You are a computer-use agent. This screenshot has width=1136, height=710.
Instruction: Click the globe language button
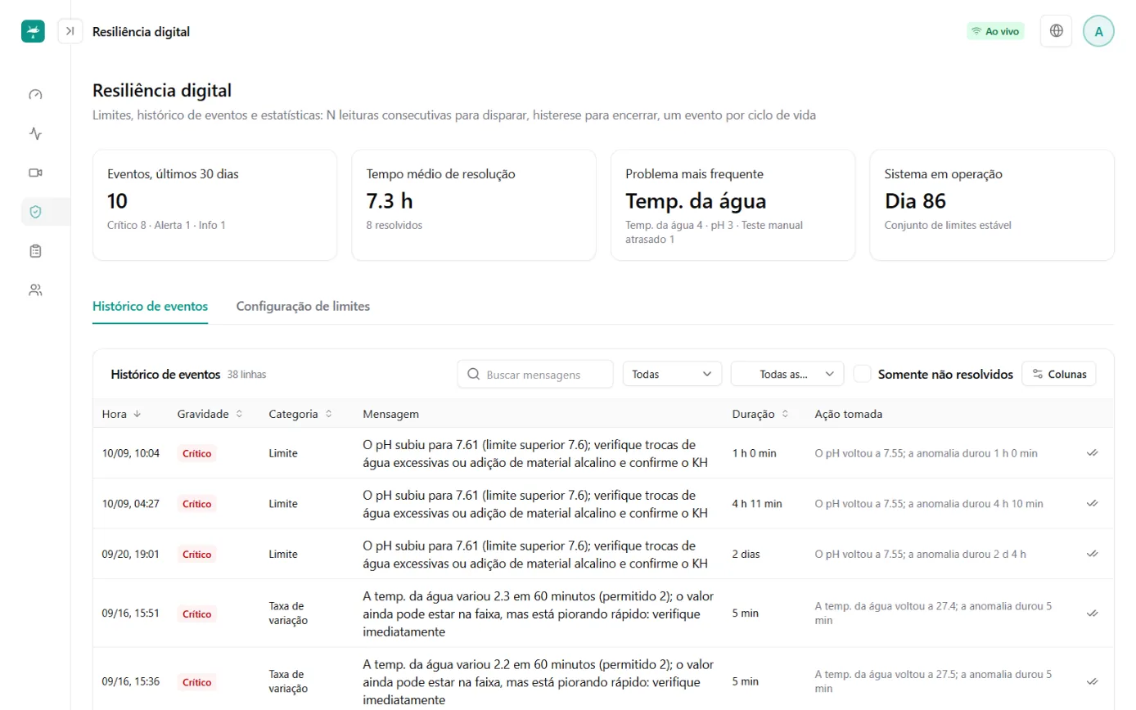point(1056,31)
